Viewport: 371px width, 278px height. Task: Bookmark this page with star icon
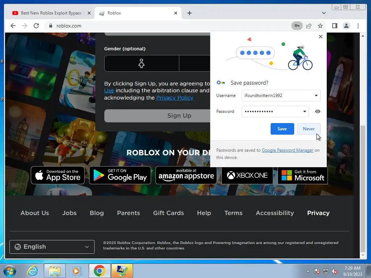320,26
